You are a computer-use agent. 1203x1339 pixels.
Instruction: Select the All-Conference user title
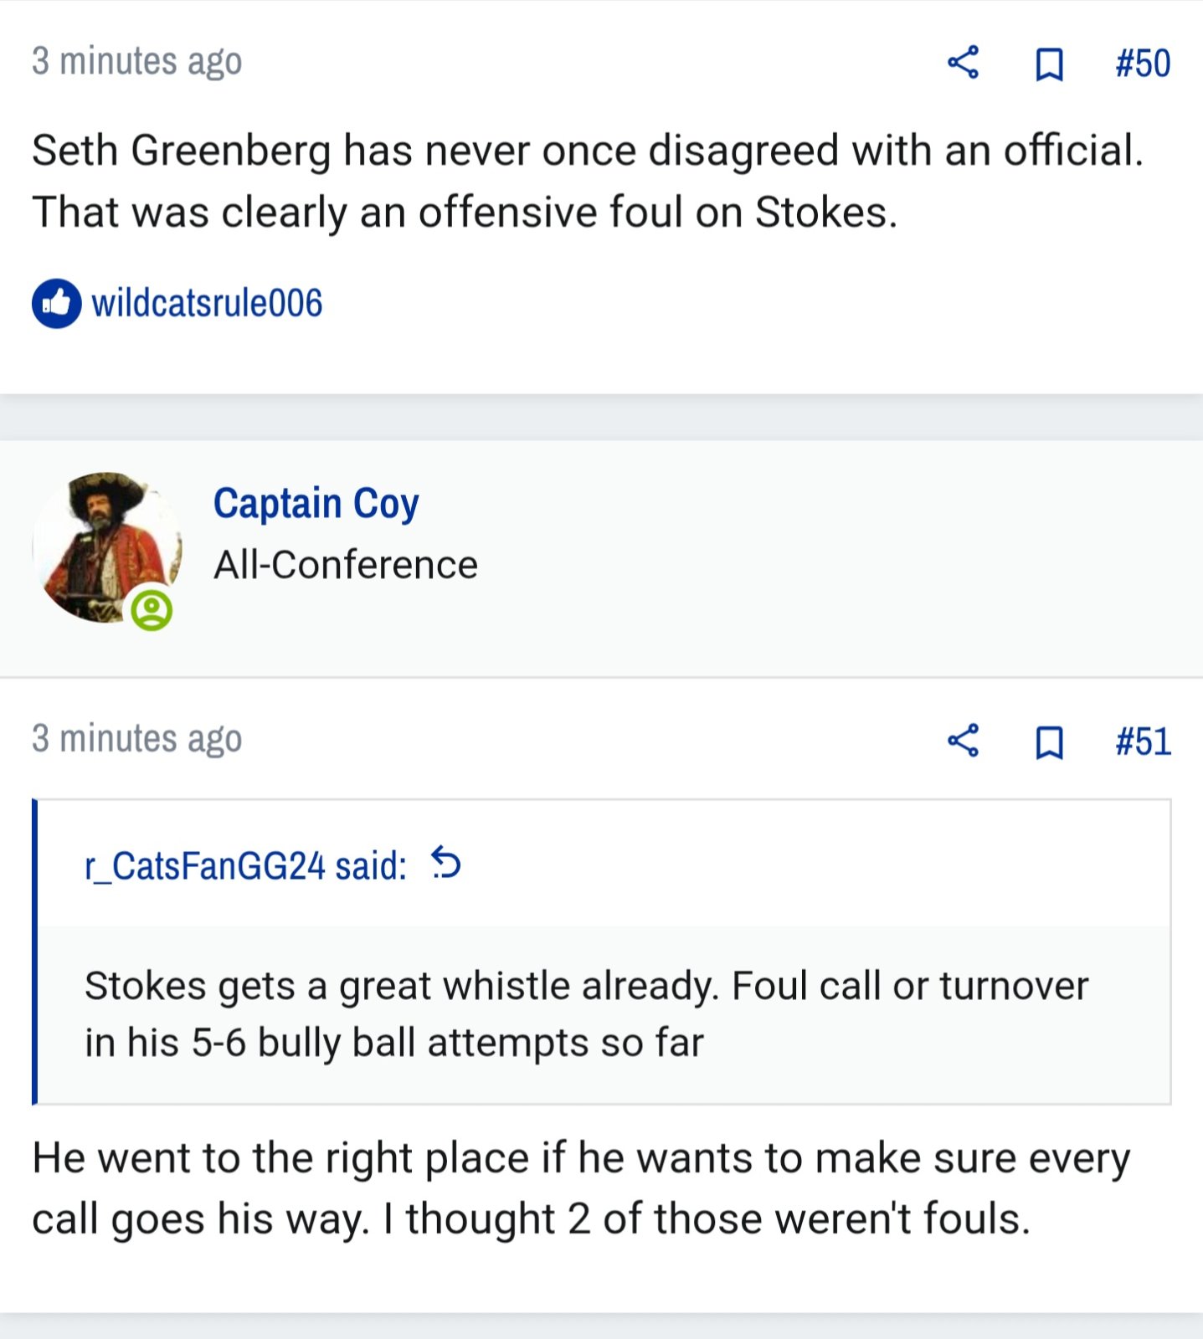[345, 565]
